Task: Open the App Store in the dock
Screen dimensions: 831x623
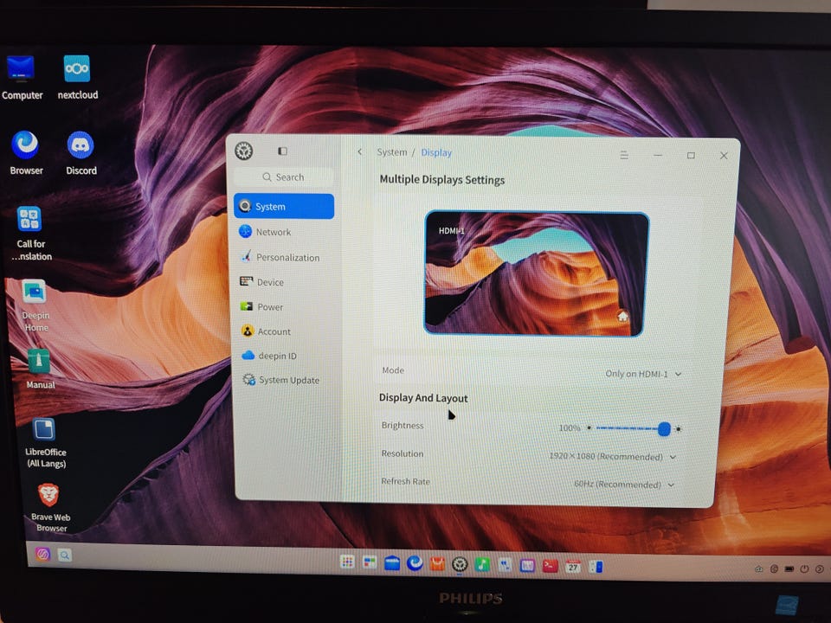Action: (x=437, y=563)
